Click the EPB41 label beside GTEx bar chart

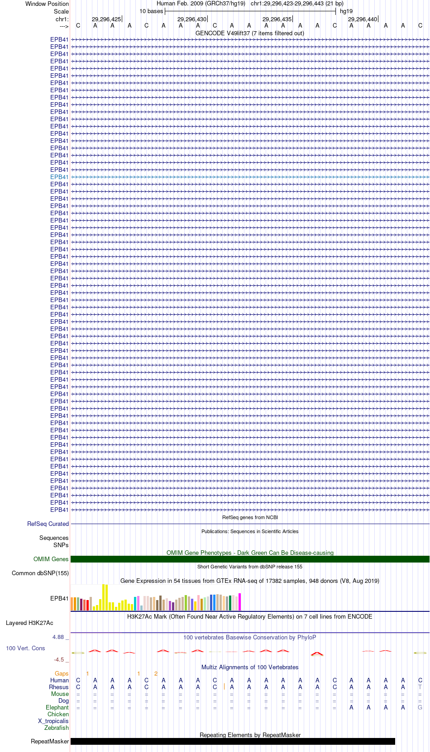point(59,598)
